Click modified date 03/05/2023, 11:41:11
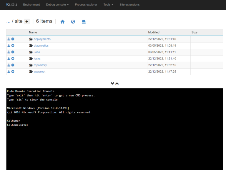The height and width of the screenshot is (175, 226). pos(162,52)
